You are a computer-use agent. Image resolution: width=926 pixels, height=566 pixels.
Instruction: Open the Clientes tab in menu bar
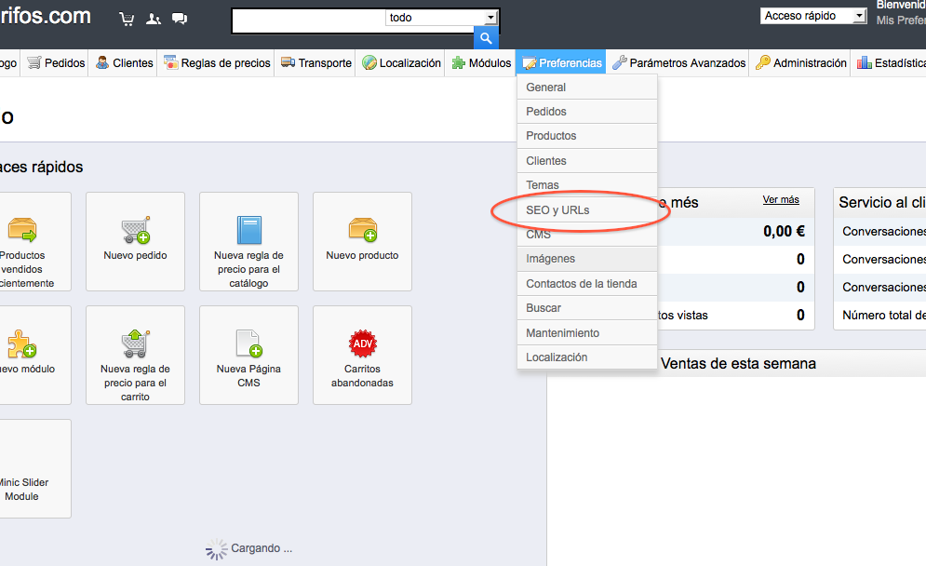pyautogui.click(x=124, y=62)
